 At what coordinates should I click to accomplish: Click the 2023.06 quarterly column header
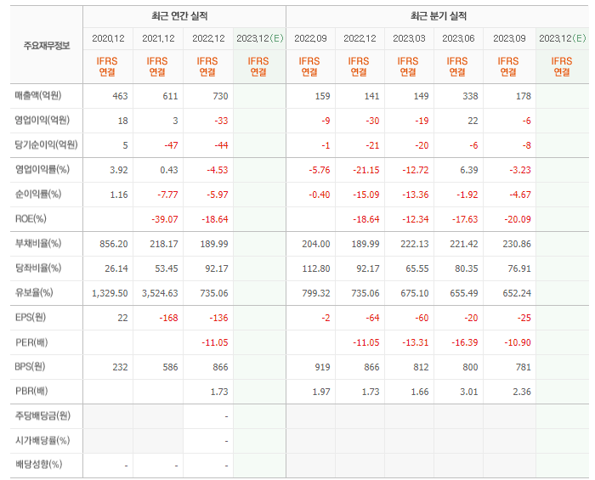tap(458, 38)
